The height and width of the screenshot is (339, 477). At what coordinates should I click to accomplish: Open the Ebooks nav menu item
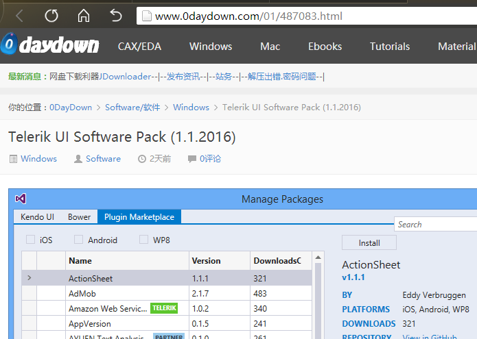pos(325,47)
